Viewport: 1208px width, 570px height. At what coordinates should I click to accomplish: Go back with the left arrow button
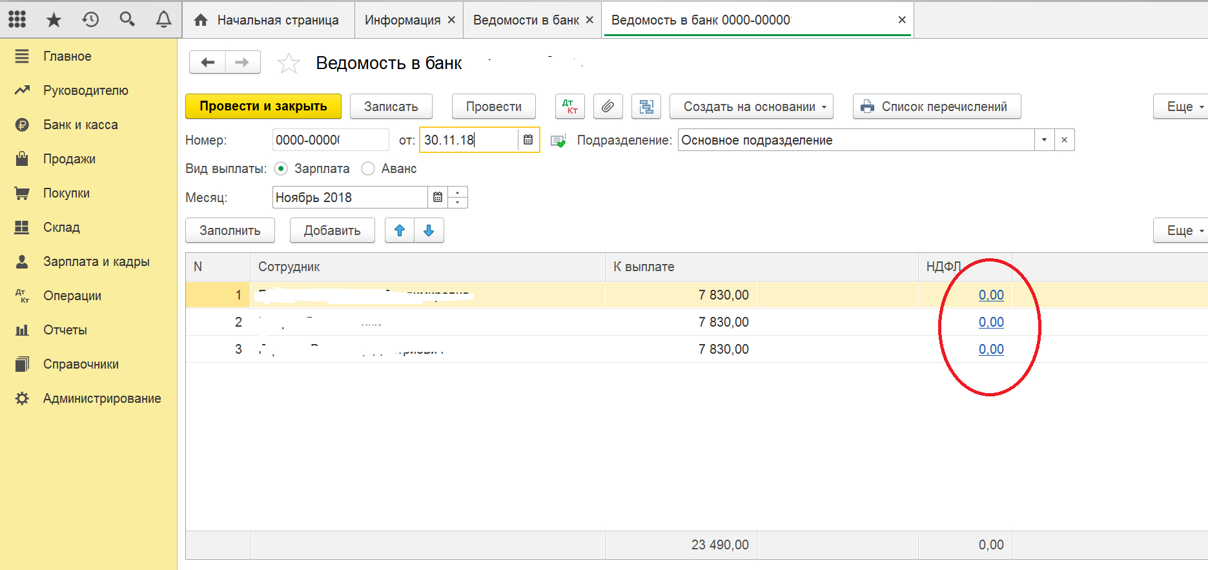click(207, 63)
